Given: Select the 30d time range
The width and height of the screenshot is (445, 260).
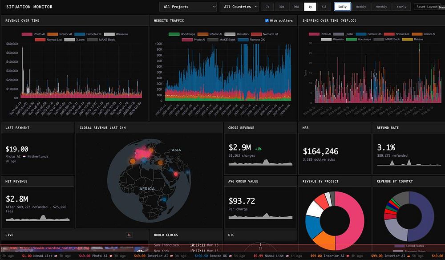Looking at the screenshot, I should click(282, 7).
